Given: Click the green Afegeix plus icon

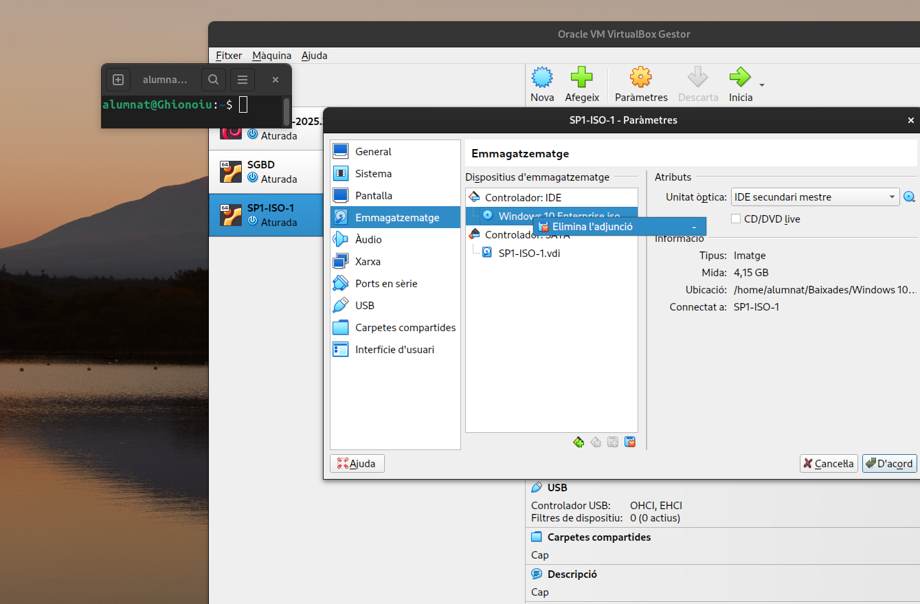Looking at the screenshot, I should [581, 78].
